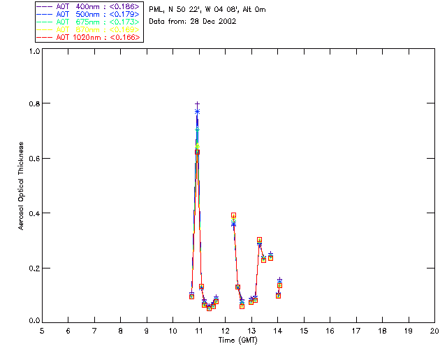Image resolution: width=447 pixels, height=358 pixels.
Task: Click the x-axis label 16
Action: [330, 331]
